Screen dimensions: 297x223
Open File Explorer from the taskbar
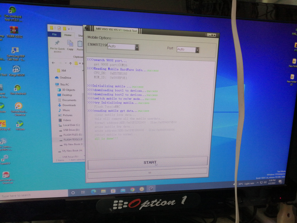[x=103, y=191]
